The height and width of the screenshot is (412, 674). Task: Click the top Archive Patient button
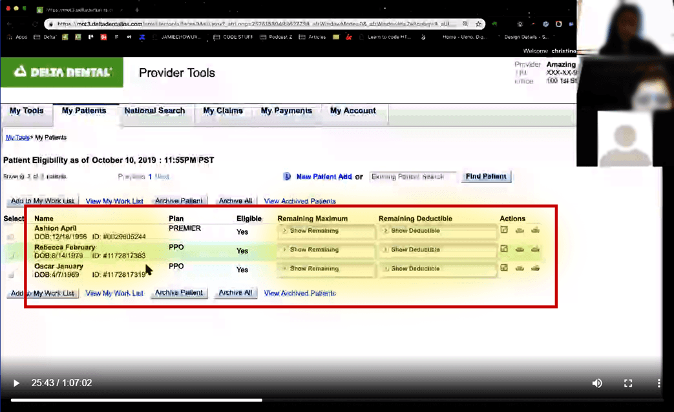point(179,201)
